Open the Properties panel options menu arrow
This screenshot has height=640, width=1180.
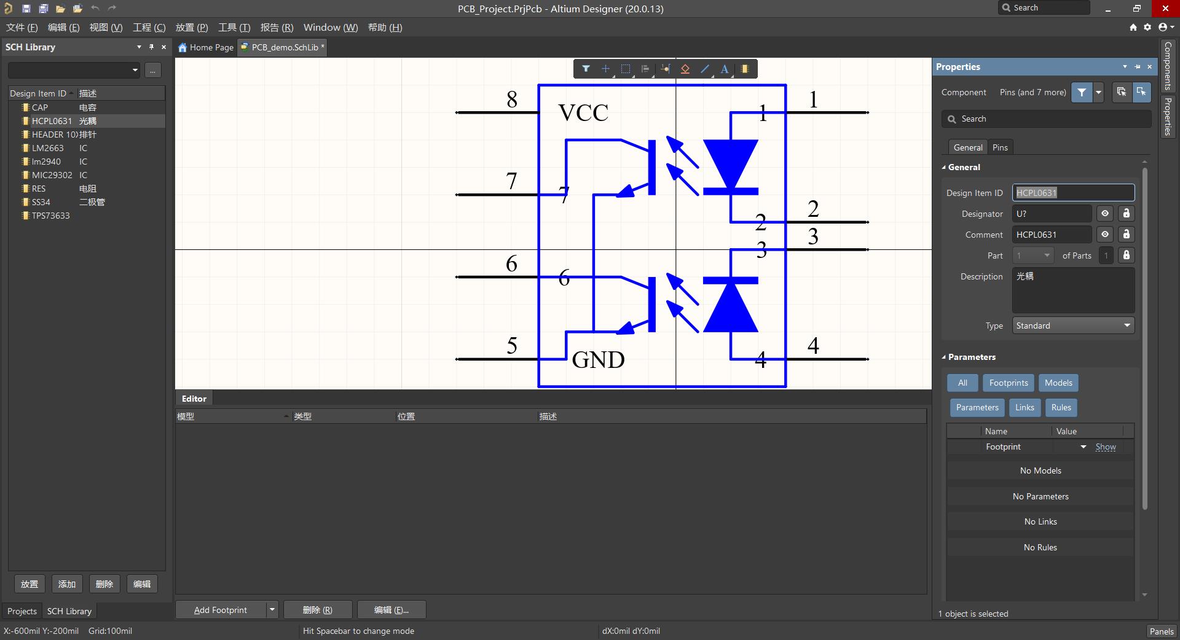(1125, 66)
